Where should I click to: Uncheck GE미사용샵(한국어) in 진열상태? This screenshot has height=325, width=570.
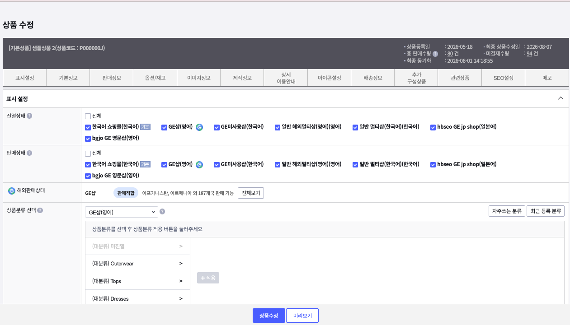tap(217, 127)
